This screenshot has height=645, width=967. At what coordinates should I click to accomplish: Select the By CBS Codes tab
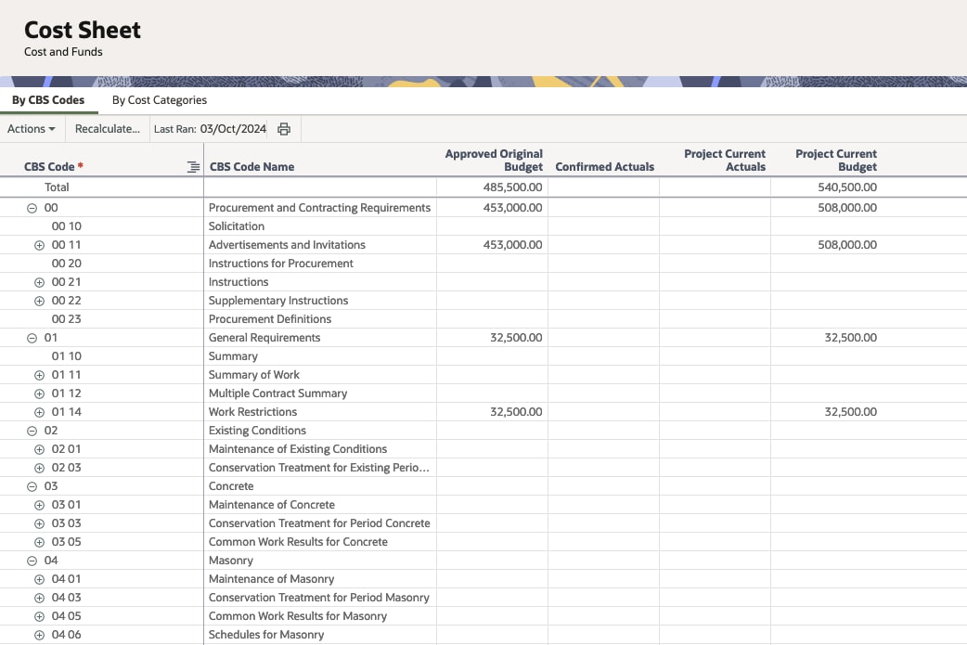tap(48, 100)
